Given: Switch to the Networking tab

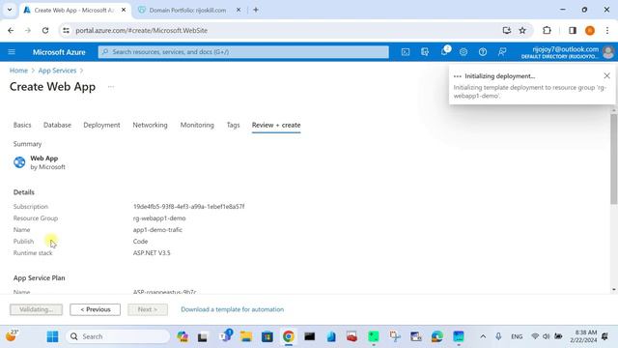Looking at the screenshot, I should (x=151, y=125).
